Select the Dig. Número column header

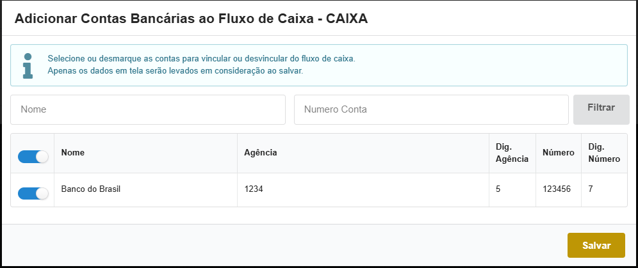(x=604, y=153)
